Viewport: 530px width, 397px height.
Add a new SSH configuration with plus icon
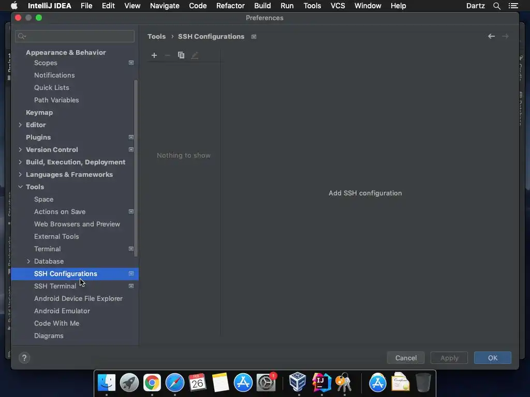(x=154, y=55)
